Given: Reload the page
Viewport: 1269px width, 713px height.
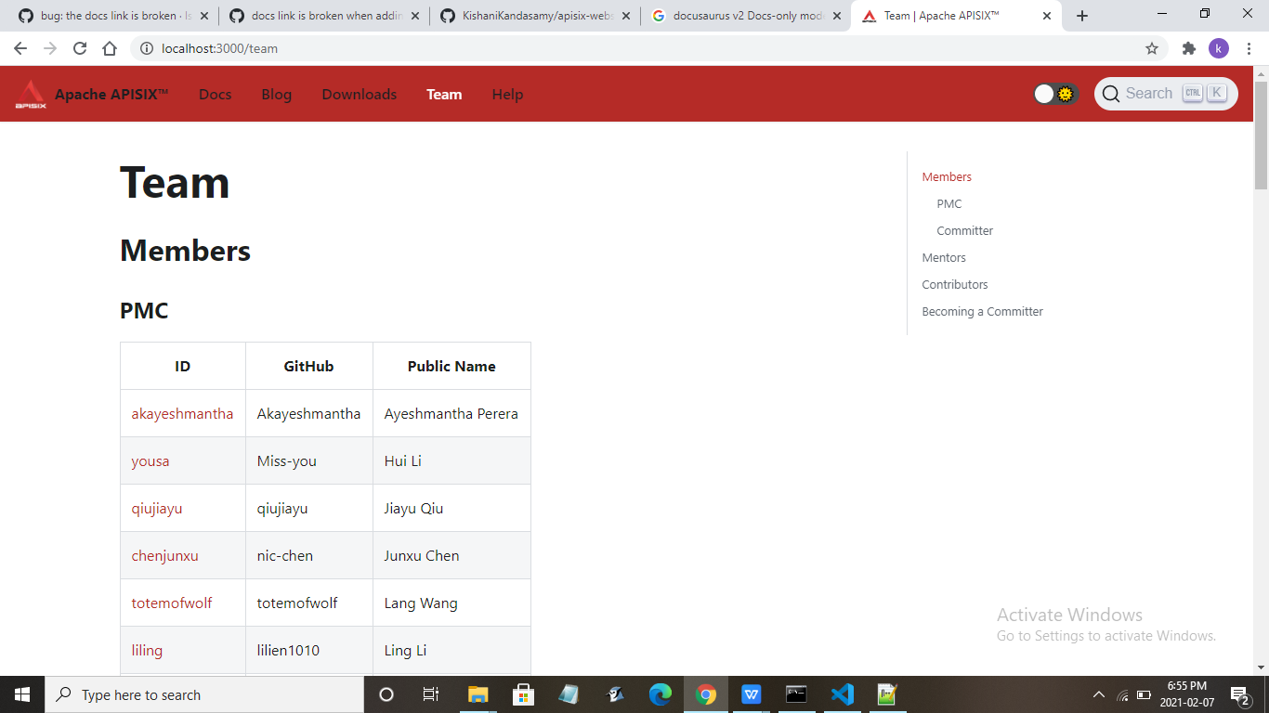Looking at the screenshot, I should click(x=80, y=48).
